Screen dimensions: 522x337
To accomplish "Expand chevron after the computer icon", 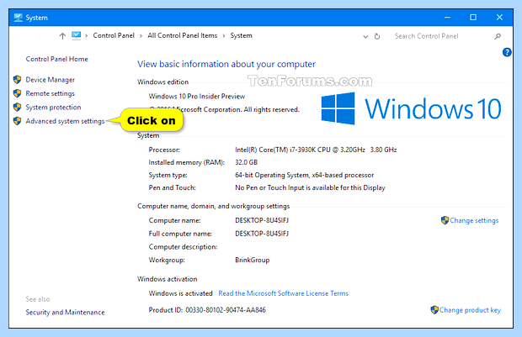I will click(86, 36).
